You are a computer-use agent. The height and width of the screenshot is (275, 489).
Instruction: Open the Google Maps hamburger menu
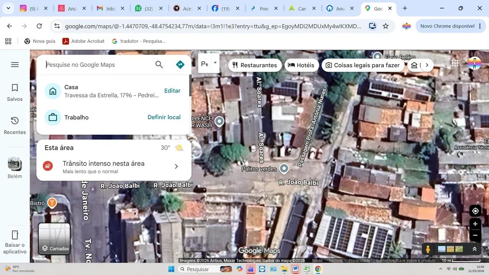15,65
